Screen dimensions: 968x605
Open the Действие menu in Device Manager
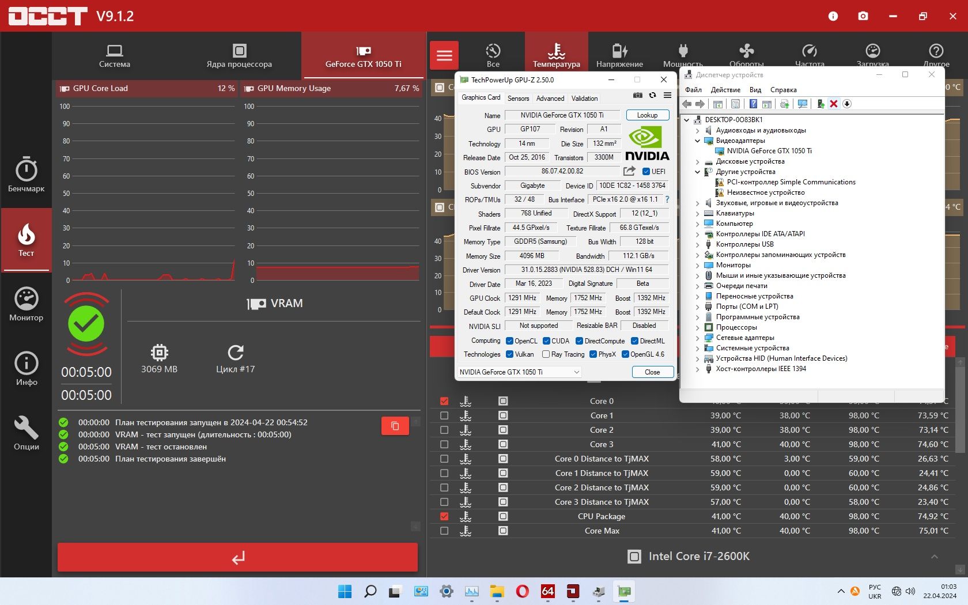tap(725, 90)
